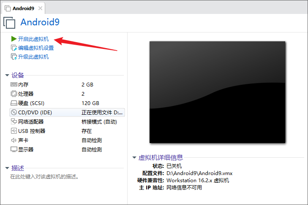
Task: Click the 网络信息不可用 IP address text
Action: 184,188
